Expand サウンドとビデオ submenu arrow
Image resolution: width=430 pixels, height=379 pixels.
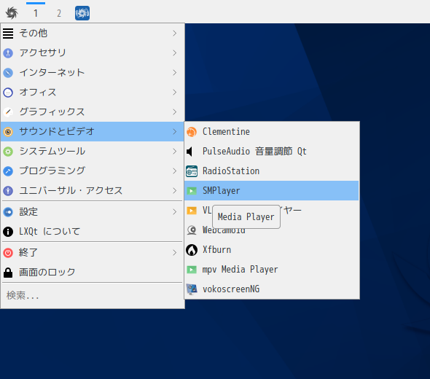click(x=175, y=132)
